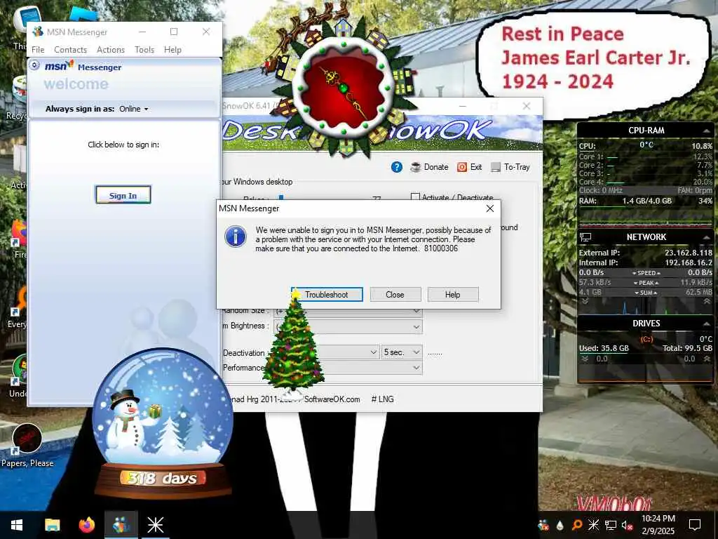This screenshot has width=718, height=539.
Task: Click the down double-chevron in the DRIVES widget
Action: coord(585,359)
